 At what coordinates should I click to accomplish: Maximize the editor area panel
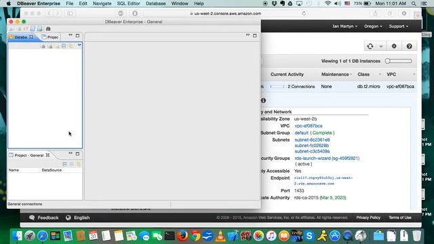[255, 35]
